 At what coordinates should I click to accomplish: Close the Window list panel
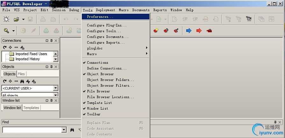pyautogui.click(x=56, y=100)
